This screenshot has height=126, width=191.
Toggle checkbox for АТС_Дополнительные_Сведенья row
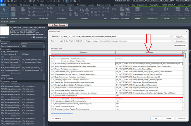coord(183,96)
